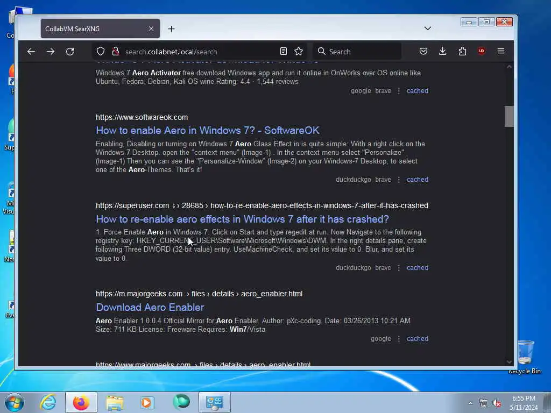This screenshot has height=413, width=551.
Task: Open How to enable Aero SoftwareOK result
Action: point(208,130)
